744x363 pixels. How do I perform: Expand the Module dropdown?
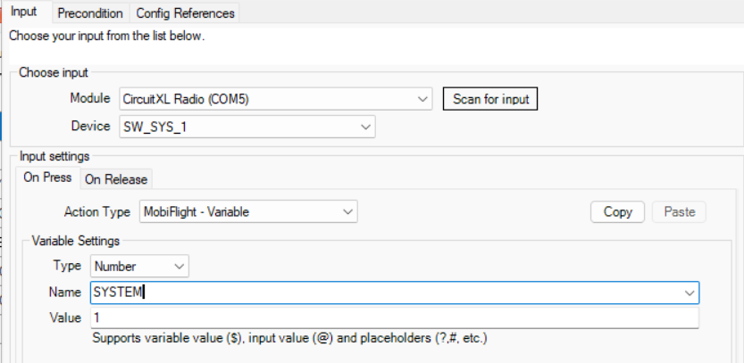(422, 99)
